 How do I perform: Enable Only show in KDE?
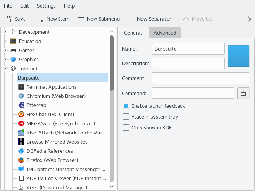click(126, 127)
